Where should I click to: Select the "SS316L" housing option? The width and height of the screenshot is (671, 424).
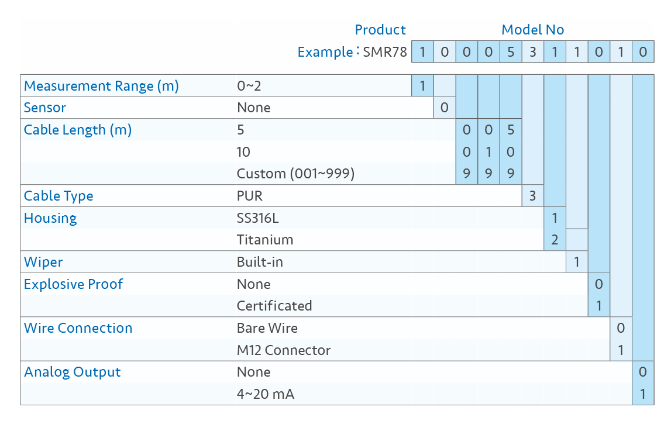(x=262, y=218)
